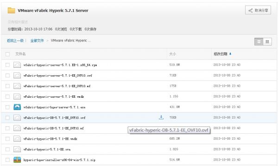This screenshot has width=278, height=166.
Task: Switch to grid thumbnail view
Action: pyautogui.click(x=267, y=42)
